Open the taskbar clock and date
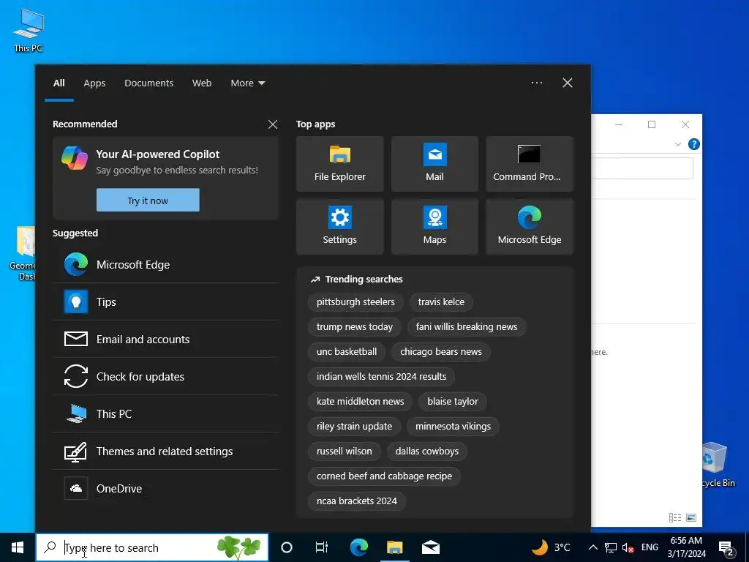The image size is (749, 562). pyautogui.click(x=686, y=547)
